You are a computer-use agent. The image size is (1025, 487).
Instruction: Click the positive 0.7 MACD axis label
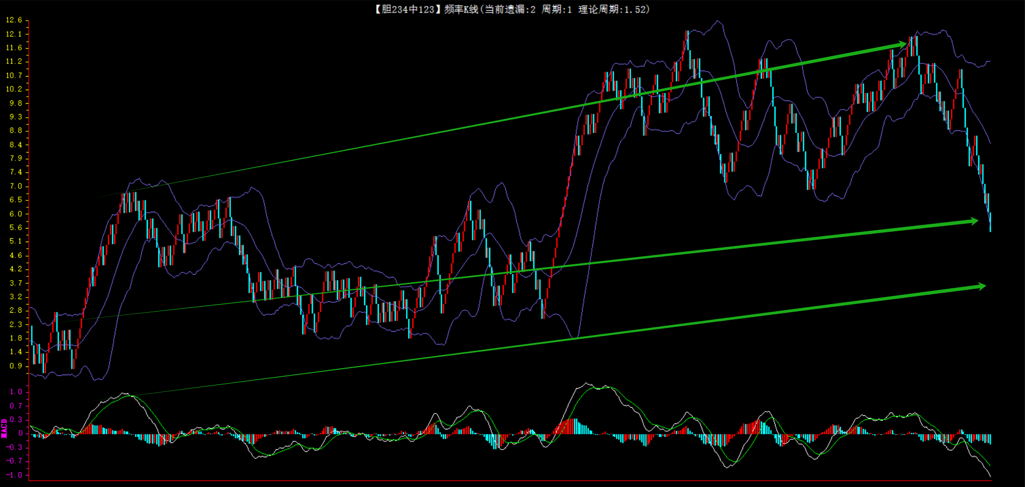point(16,406)
